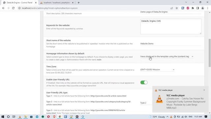Open File Explorer from the taskbar

26,117
